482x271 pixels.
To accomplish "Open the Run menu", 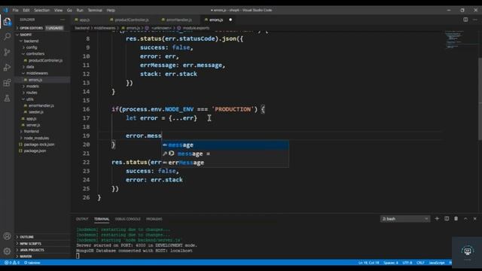I will pyautogui.click(x=80, y=10).
